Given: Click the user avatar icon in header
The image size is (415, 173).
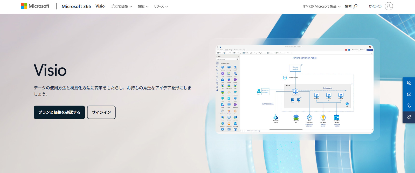Looking at the screenshot, I should coord(389,6).
